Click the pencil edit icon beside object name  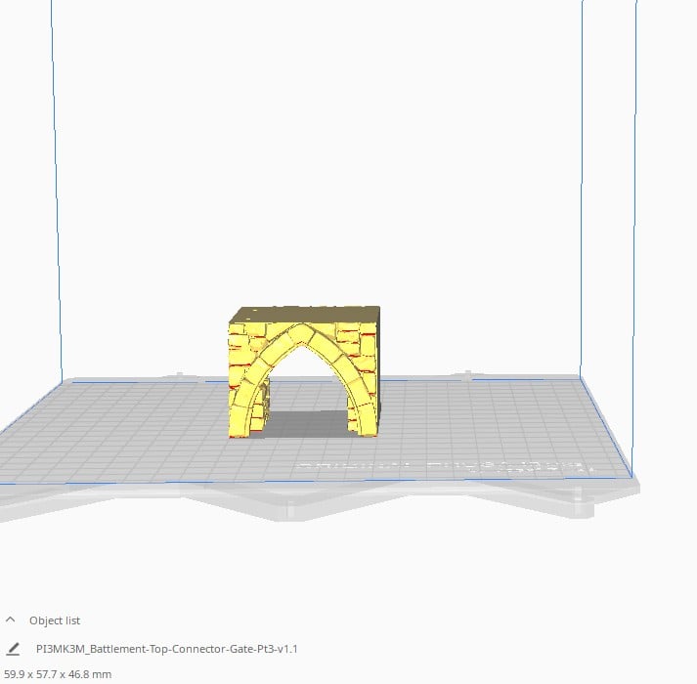(13, 649)
